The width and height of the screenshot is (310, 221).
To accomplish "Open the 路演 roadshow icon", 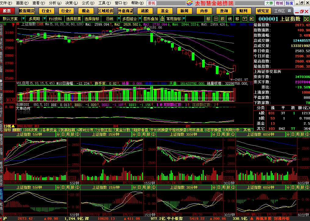I will point(290,3).
